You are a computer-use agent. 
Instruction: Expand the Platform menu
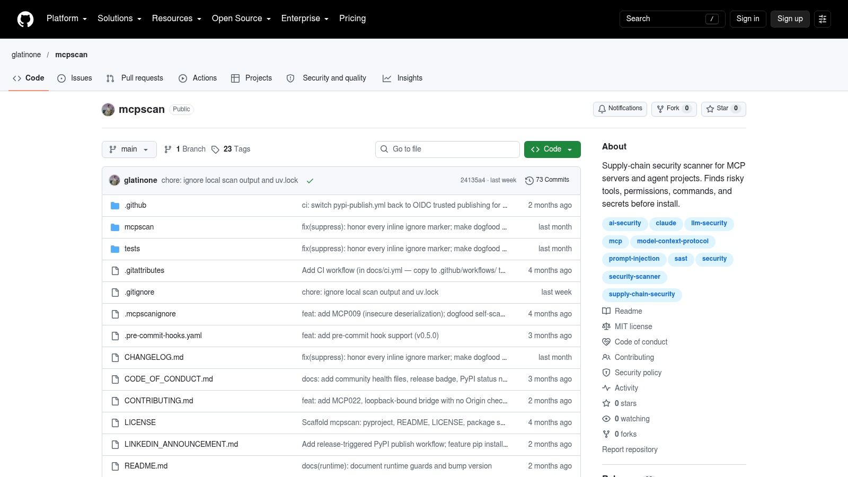67,19
